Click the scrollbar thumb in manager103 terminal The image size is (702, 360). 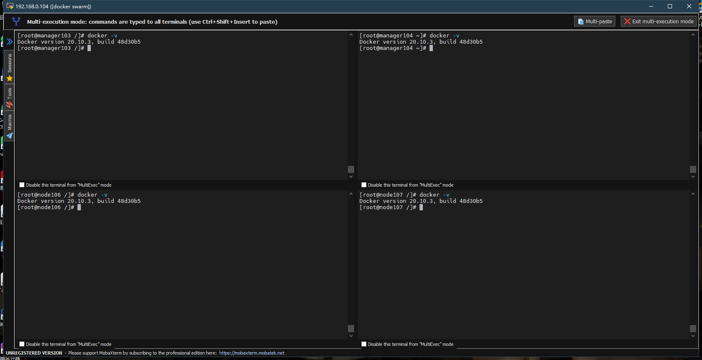tap(351, 169)
